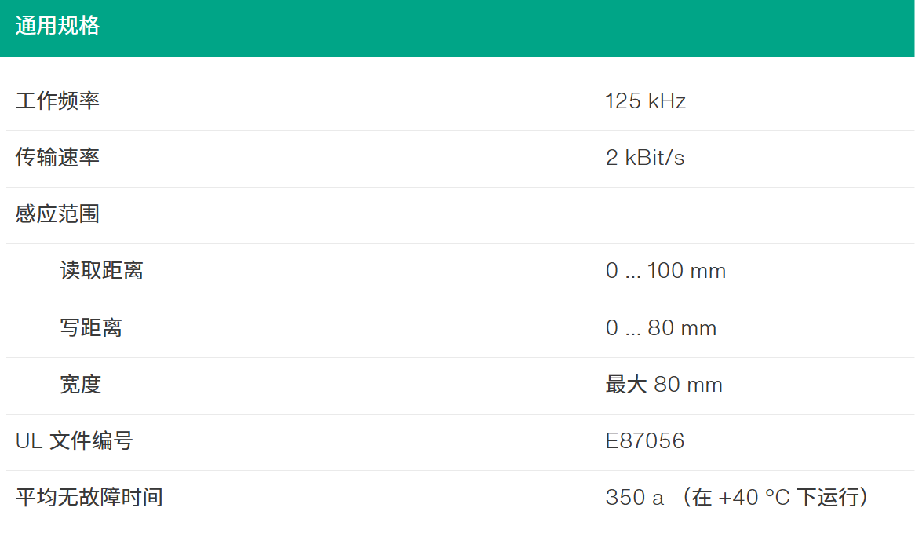The height and width of the screenshot is (537, 915).
Task: Click the UL 文件编号 row label
Action: pyautogui.click(x=75, y=440)
